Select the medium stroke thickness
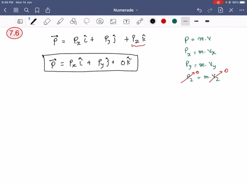 coord(197,21)
